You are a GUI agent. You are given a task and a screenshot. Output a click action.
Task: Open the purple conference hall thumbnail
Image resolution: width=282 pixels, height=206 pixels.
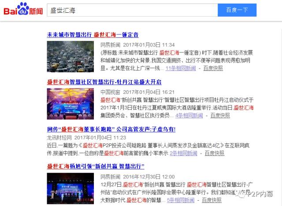70,104
